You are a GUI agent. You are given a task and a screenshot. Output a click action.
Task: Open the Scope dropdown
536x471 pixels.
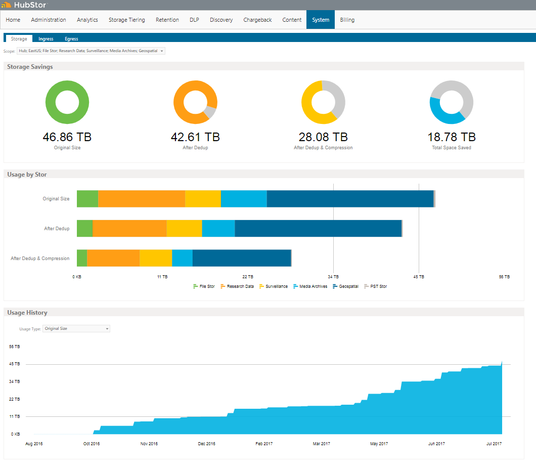tap(91, 51)
